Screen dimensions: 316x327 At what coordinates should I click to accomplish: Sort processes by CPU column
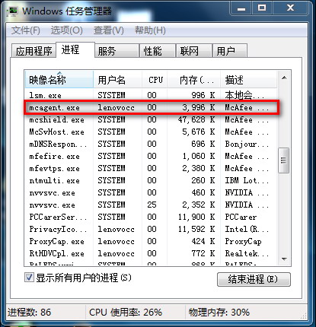coord(155,80)
